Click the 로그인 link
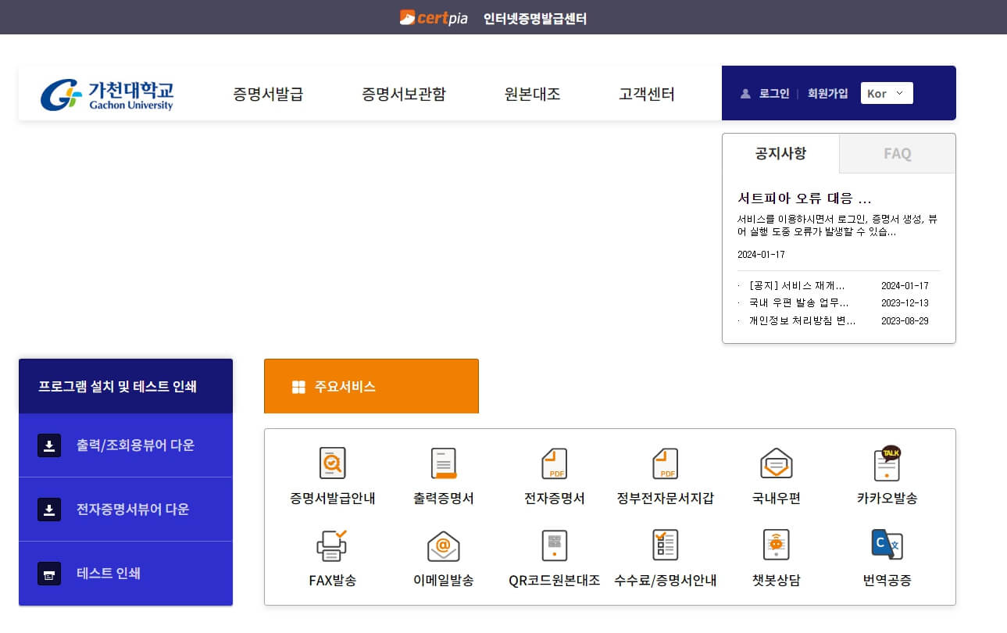Viewport: 1007px width, 633px height. [x=774, y=94]
